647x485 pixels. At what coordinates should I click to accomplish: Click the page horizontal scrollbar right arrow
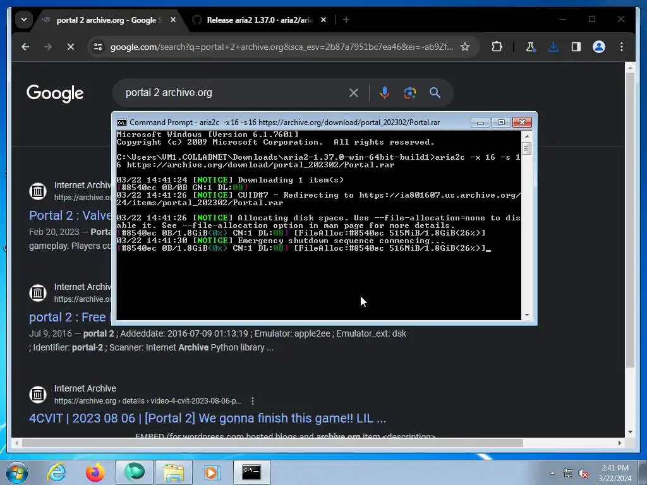619,443
